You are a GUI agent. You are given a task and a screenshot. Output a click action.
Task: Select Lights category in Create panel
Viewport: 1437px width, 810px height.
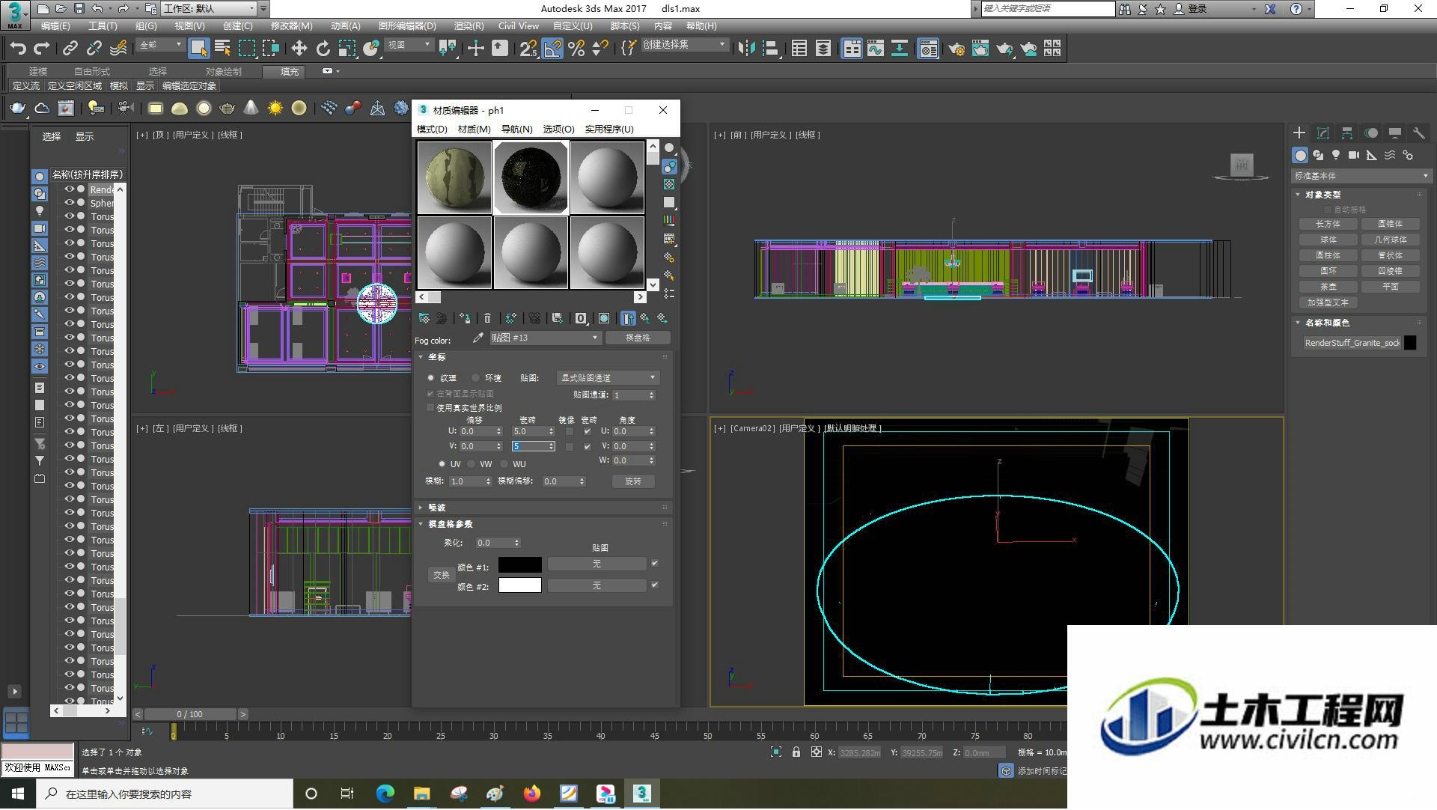pos(1336,155)
